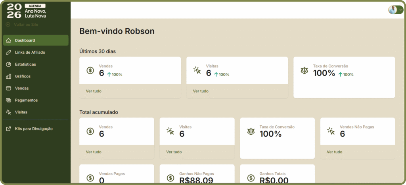
Task: Click Ver tudo under last-30-days Vendas
Action: point(94,91)
